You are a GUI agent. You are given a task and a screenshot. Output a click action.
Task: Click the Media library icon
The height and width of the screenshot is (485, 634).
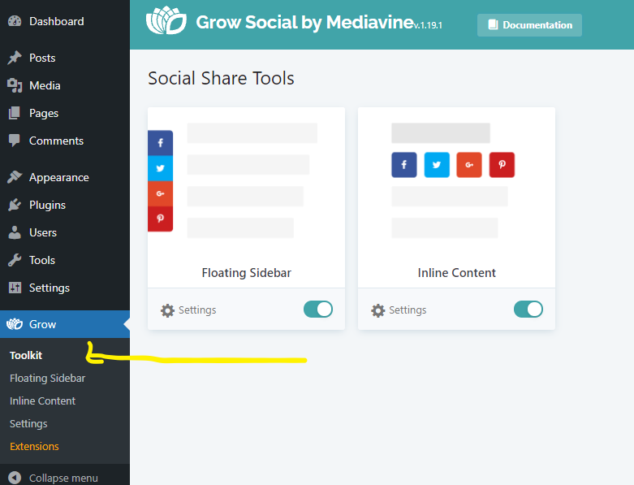click(x=15, y=85)
